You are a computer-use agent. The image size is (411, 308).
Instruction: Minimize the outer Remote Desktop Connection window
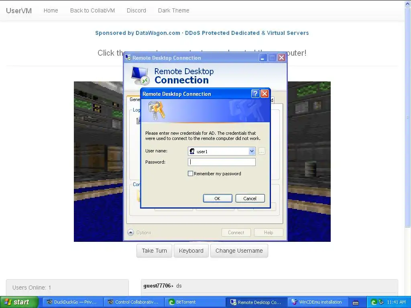(263, 58)
